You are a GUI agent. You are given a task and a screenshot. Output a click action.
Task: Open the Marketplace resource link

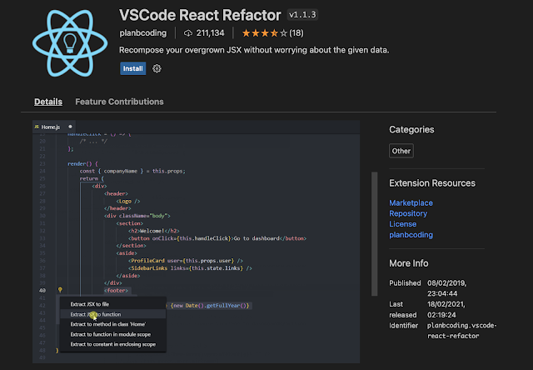coord(411,202)
